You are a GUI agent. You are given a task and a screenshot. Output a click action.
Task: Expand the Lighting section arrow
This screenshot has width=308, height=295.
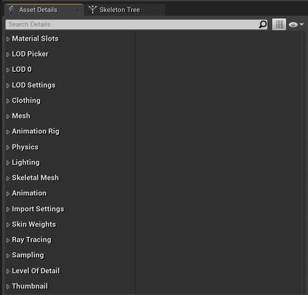8,163
